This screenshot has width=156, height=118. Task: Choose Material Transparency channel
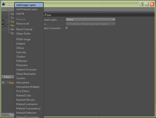click(x=29, y=108)
